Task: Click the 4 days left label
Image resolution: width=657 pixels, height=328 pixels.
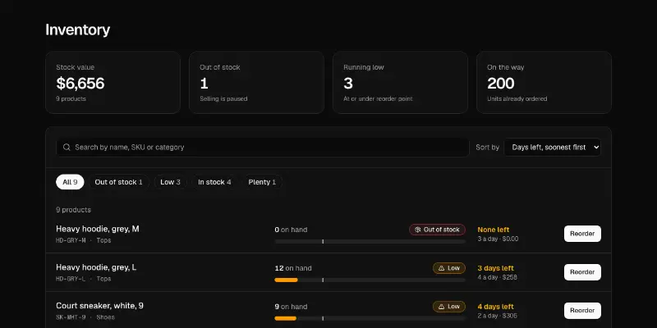Action: pyautogui.click(x=496, y=307)
